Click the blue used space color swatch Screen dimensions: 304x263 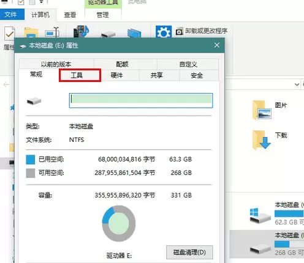pyautogui.click(x=31, y=160)
